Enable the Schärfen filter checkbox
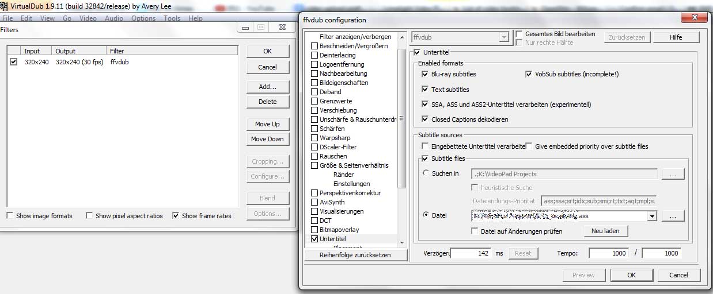Screen dimensions: 713x294 pyautogui.click(x=314, y=129)
